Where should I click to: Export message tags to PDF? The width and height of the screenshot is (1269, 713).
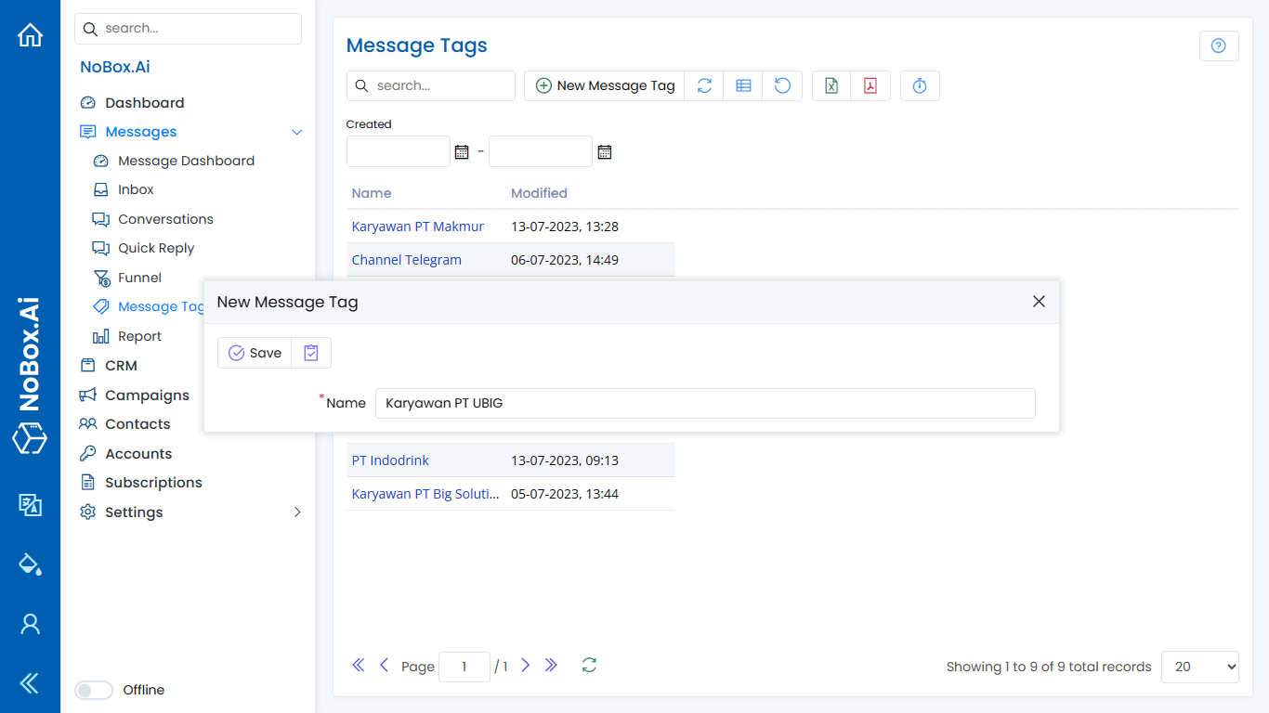(870, 85)
